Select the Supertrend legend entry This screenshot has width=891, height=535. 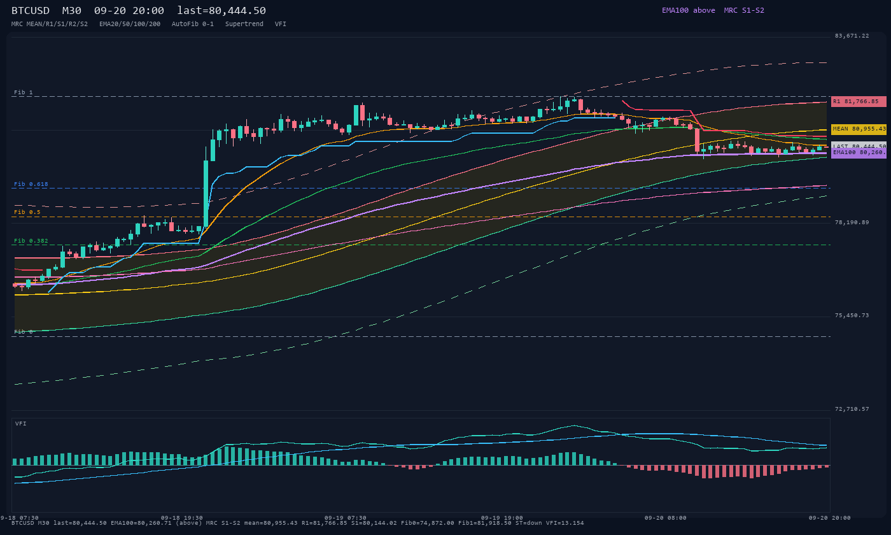244,24
